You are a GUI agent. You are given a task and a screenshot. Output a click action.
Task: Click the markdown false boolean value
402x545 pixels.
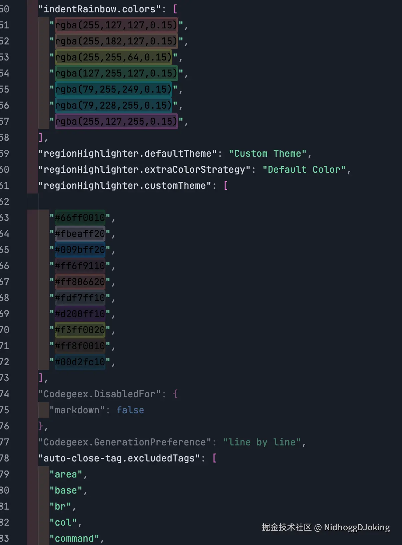click(x=130, y=410)
